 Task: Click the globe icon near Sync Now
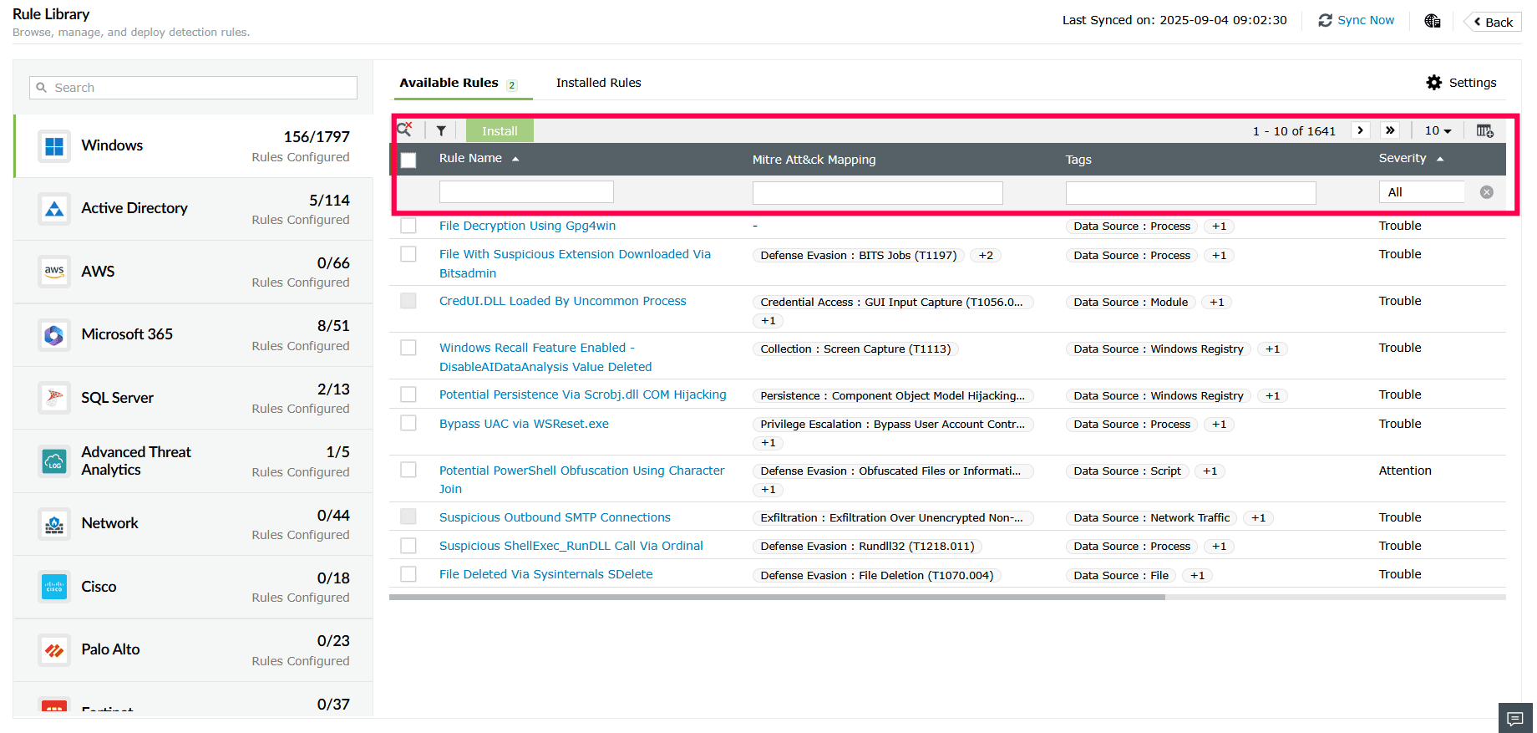point(1433,21)
